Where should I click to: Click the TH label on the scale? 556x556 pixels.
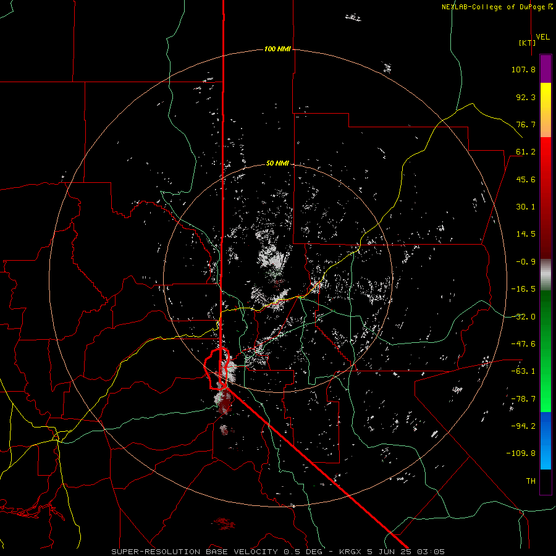pyautogui.click(x=531, y=481)
